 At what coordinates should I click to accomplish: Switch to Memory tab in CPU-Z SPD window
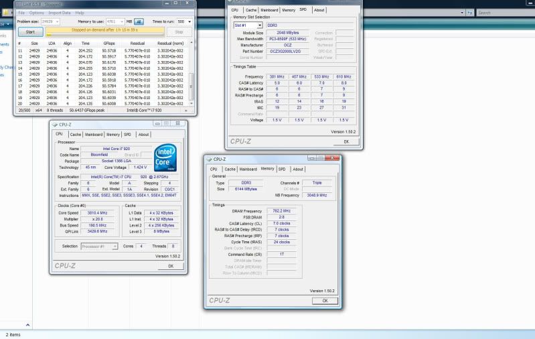[x=289, y=10]
